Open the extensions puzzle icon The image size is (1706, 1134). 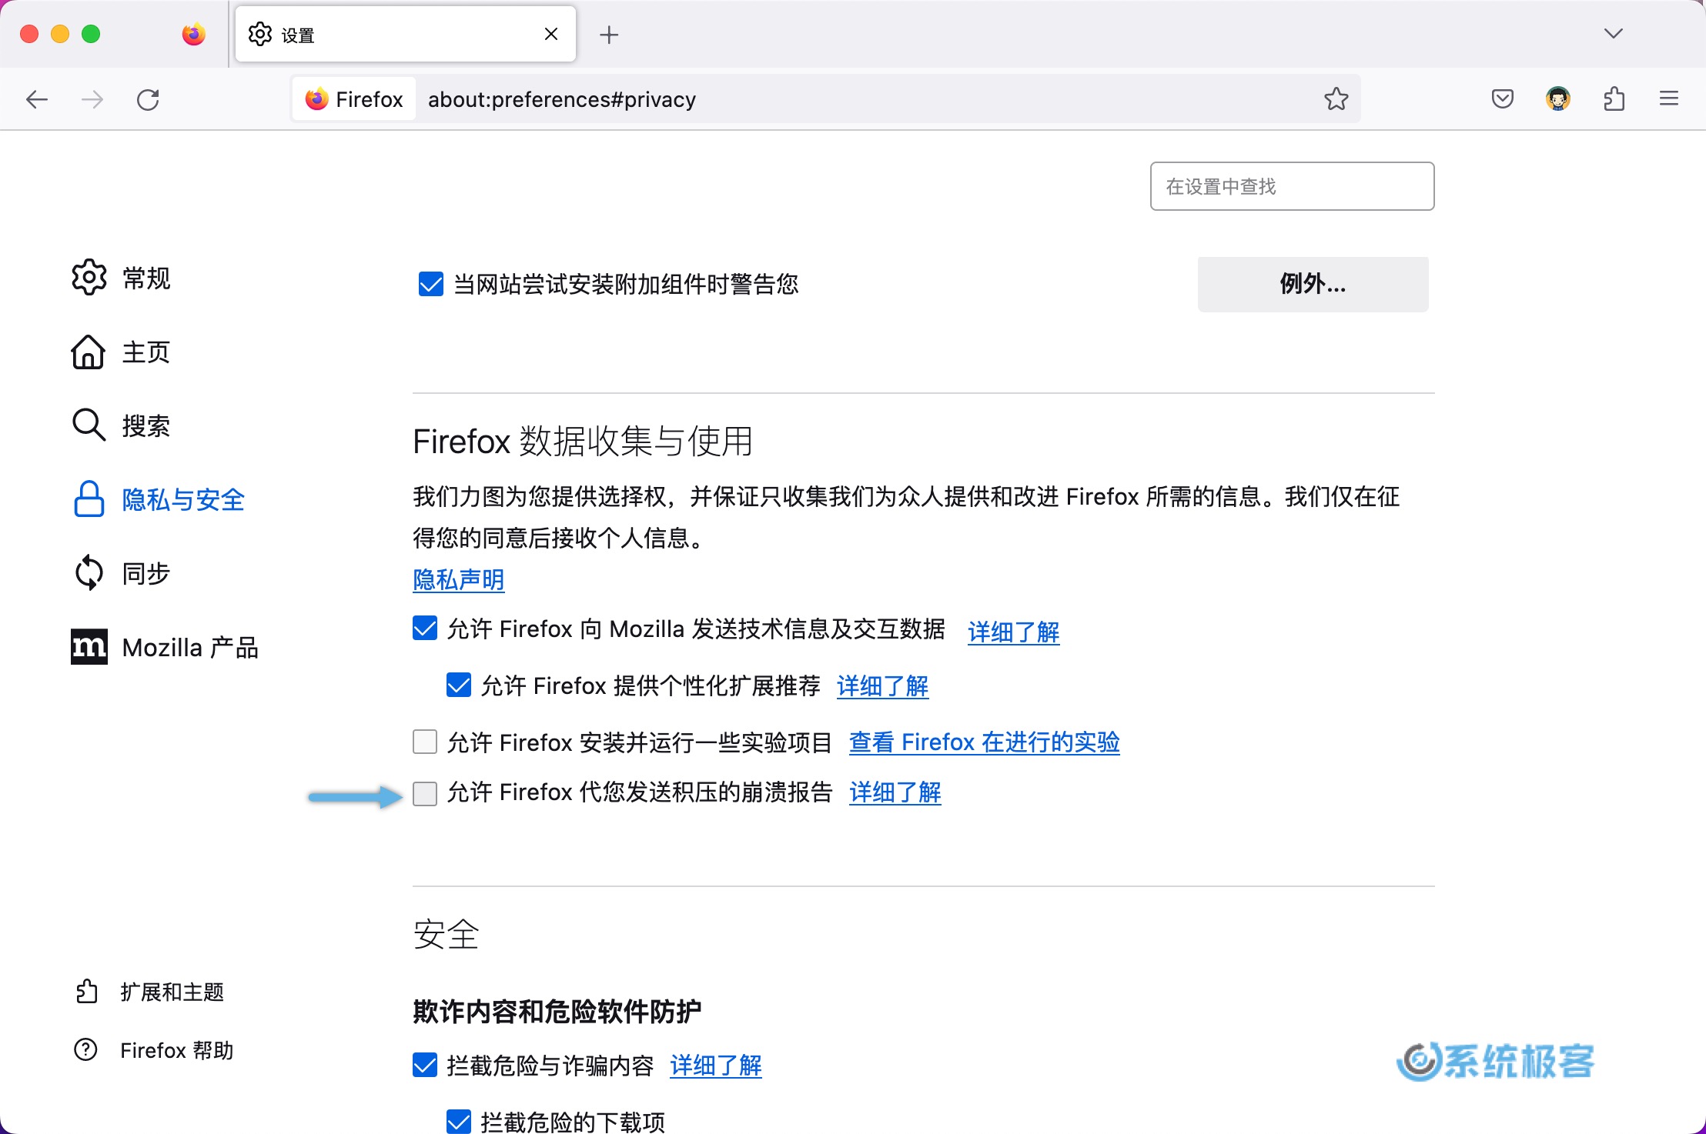click(1614, 98)
